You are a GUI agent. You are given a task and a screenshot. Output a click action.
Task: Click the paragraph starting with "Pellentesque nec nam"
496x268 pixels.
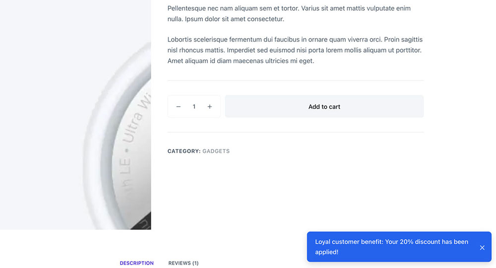pos(289,14)
